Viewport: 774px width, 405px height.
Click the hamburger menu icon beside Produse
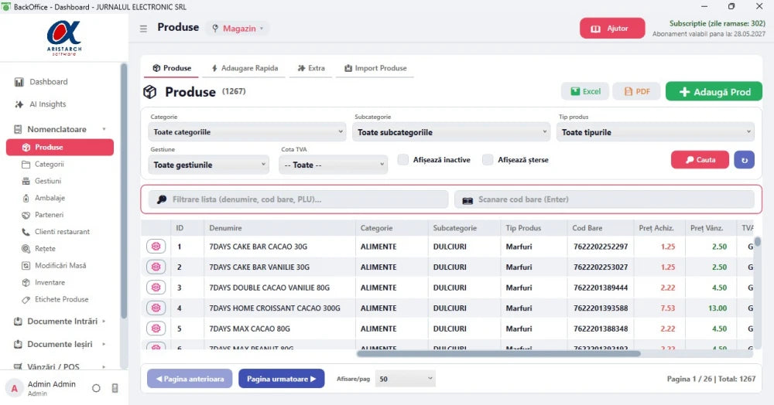144,29
